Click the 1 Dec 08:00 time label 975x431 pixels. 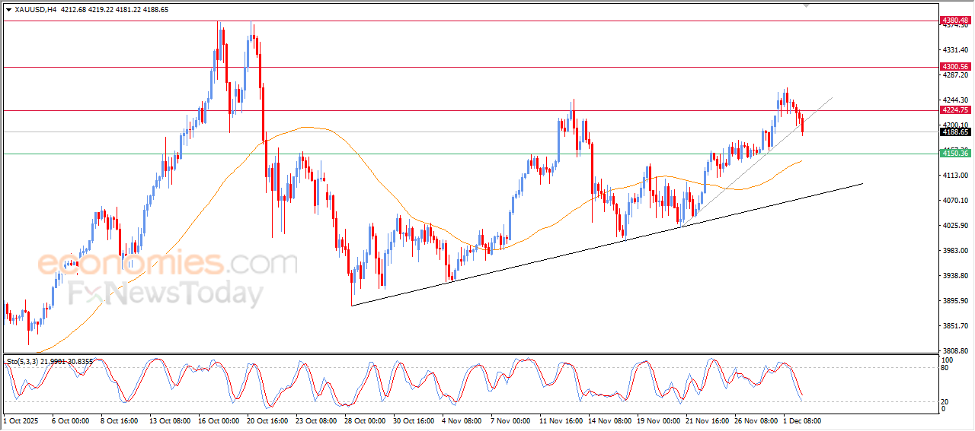click(803, 420)
